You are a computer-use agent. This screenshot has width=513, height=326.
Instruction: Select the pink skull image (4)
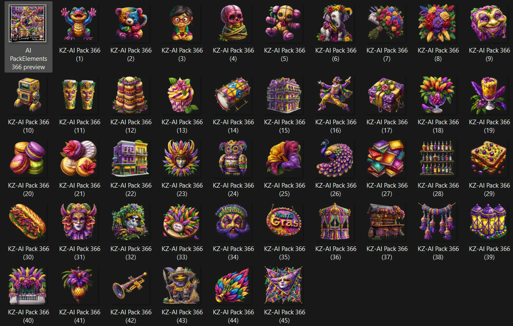[x=233, y=24]
